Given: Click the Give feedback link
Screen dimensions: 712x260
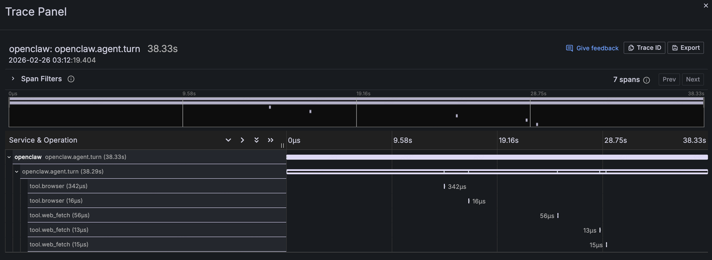Looking at the screenshot, I should pyautogui.click(x=592, y=48).
